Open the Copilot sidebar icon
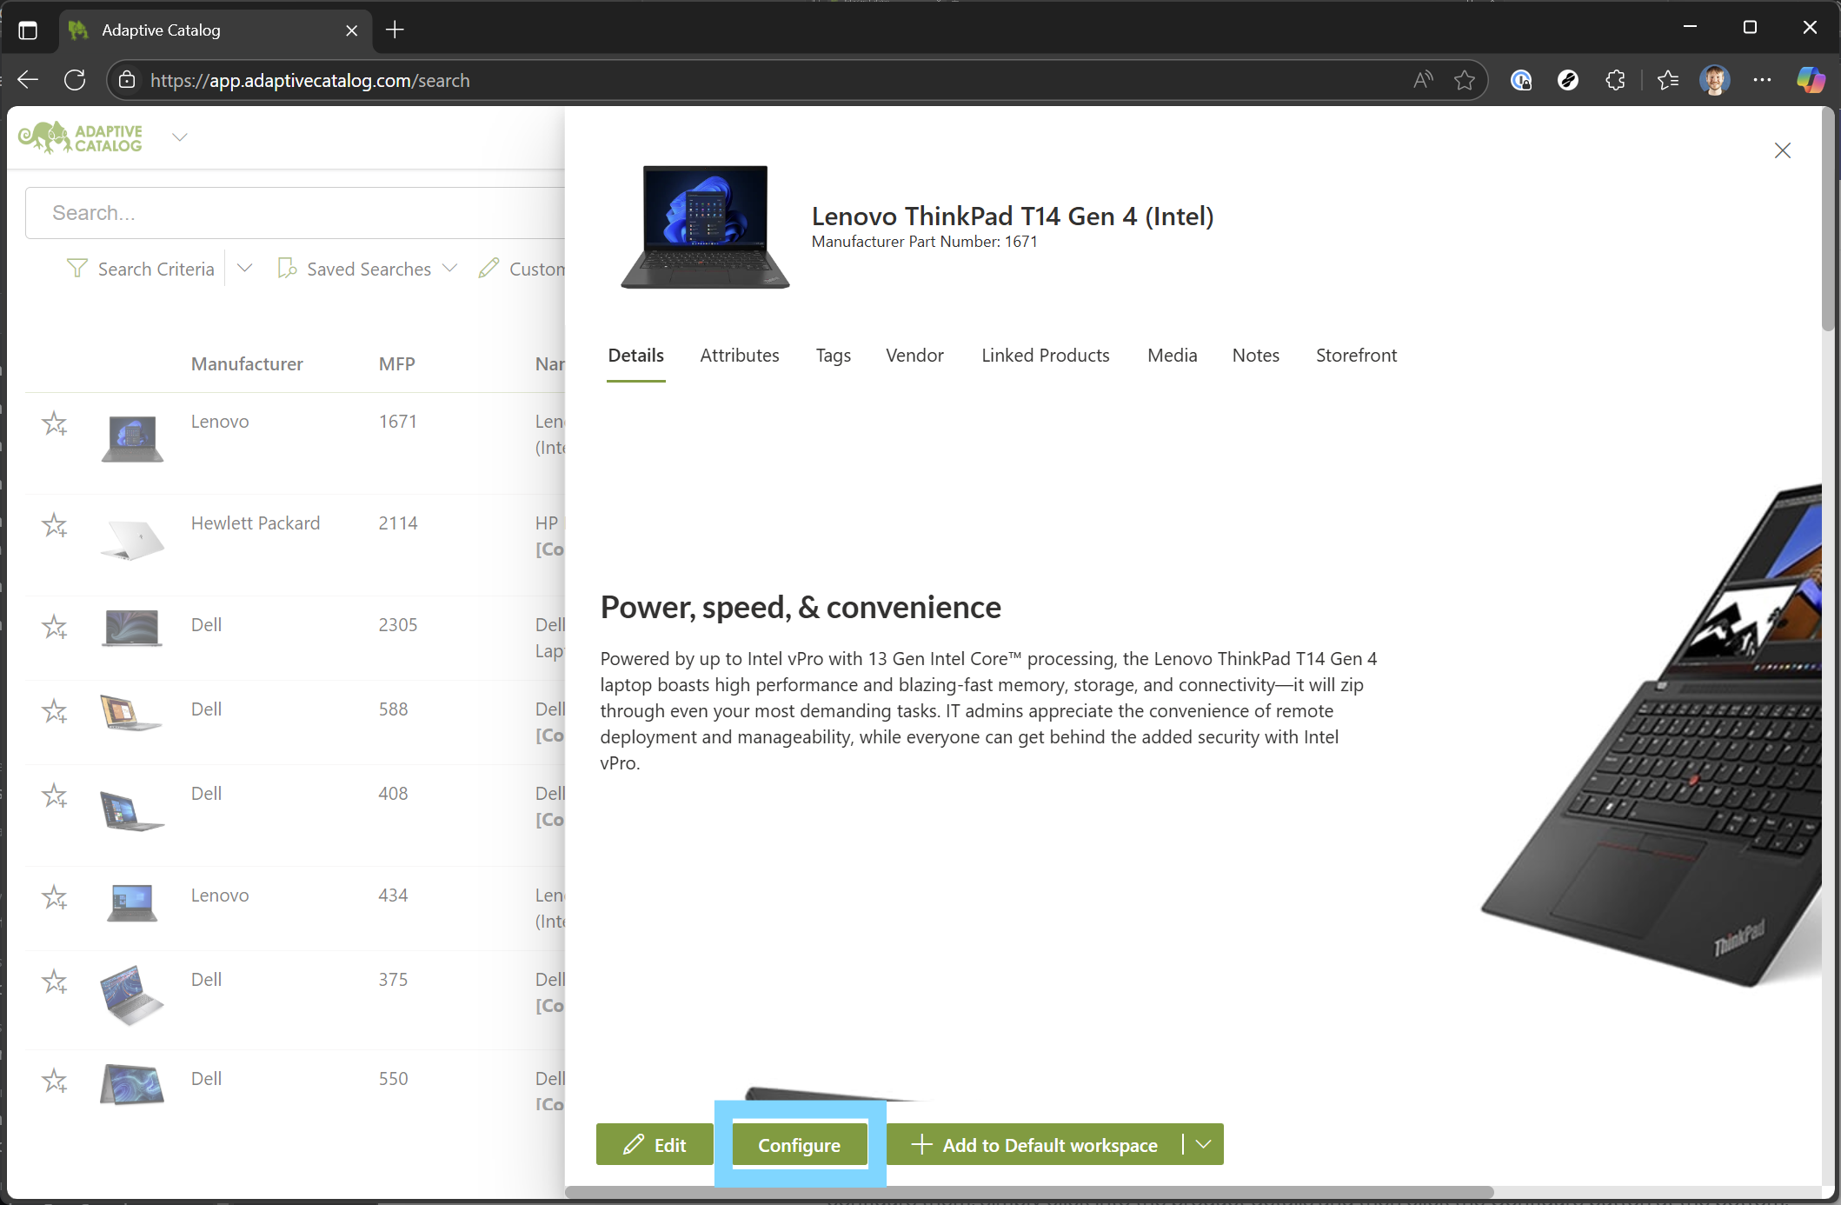 [1811, 80]
